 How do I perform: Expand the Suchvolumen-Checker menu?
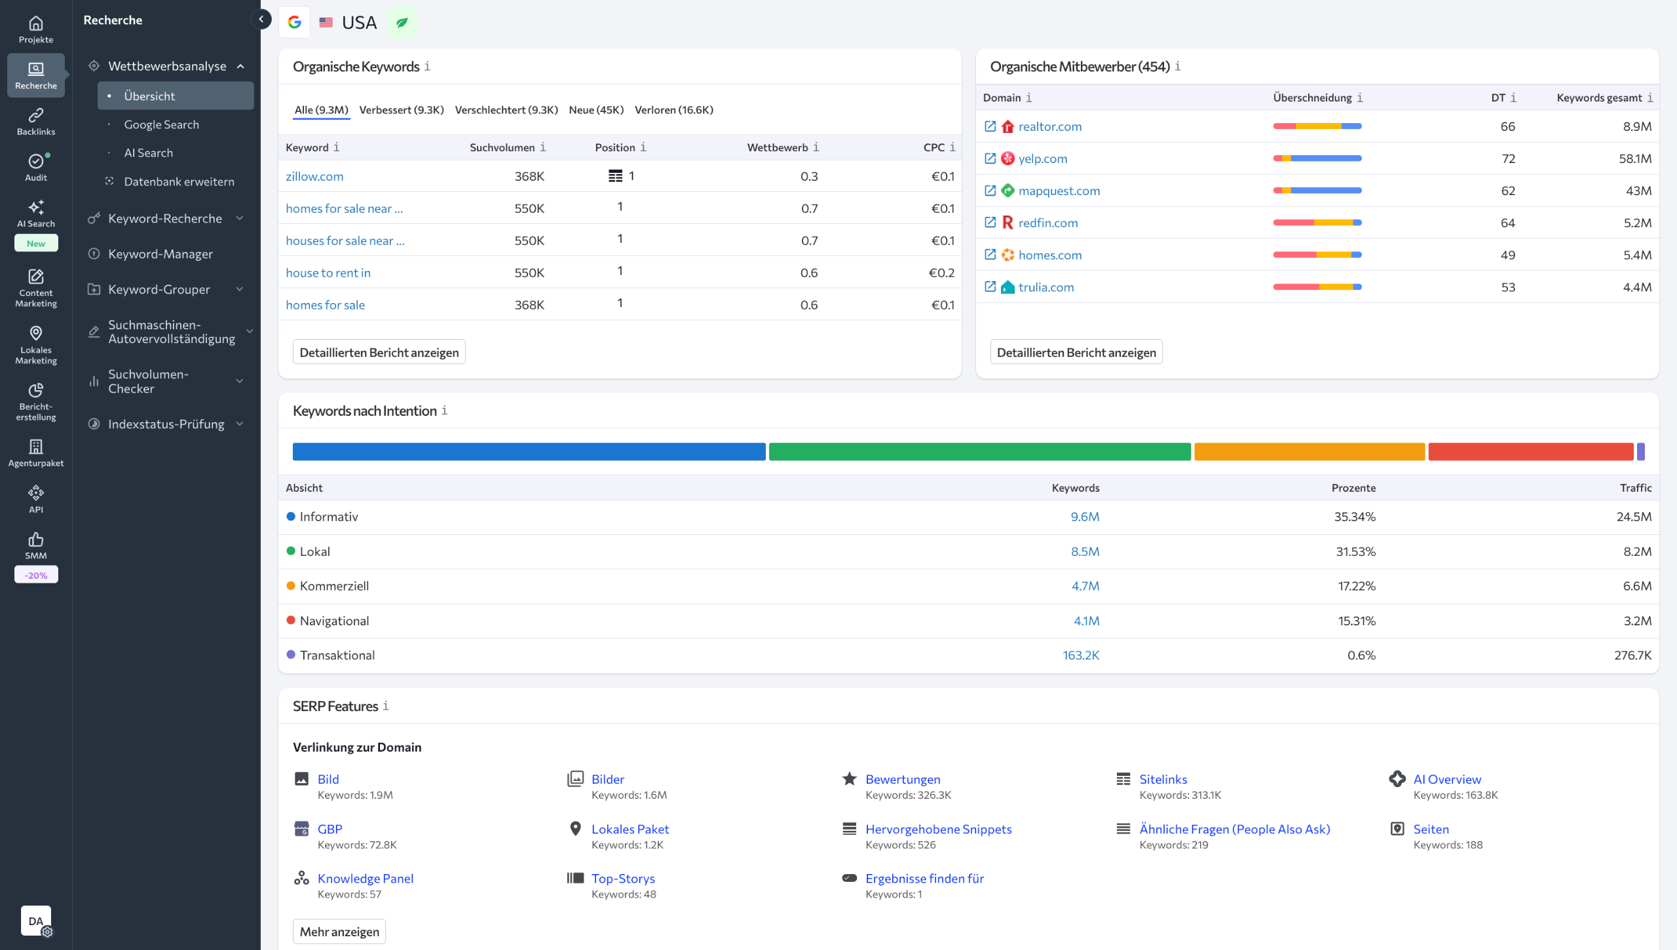pyautogui.click(x=240, y=381)
